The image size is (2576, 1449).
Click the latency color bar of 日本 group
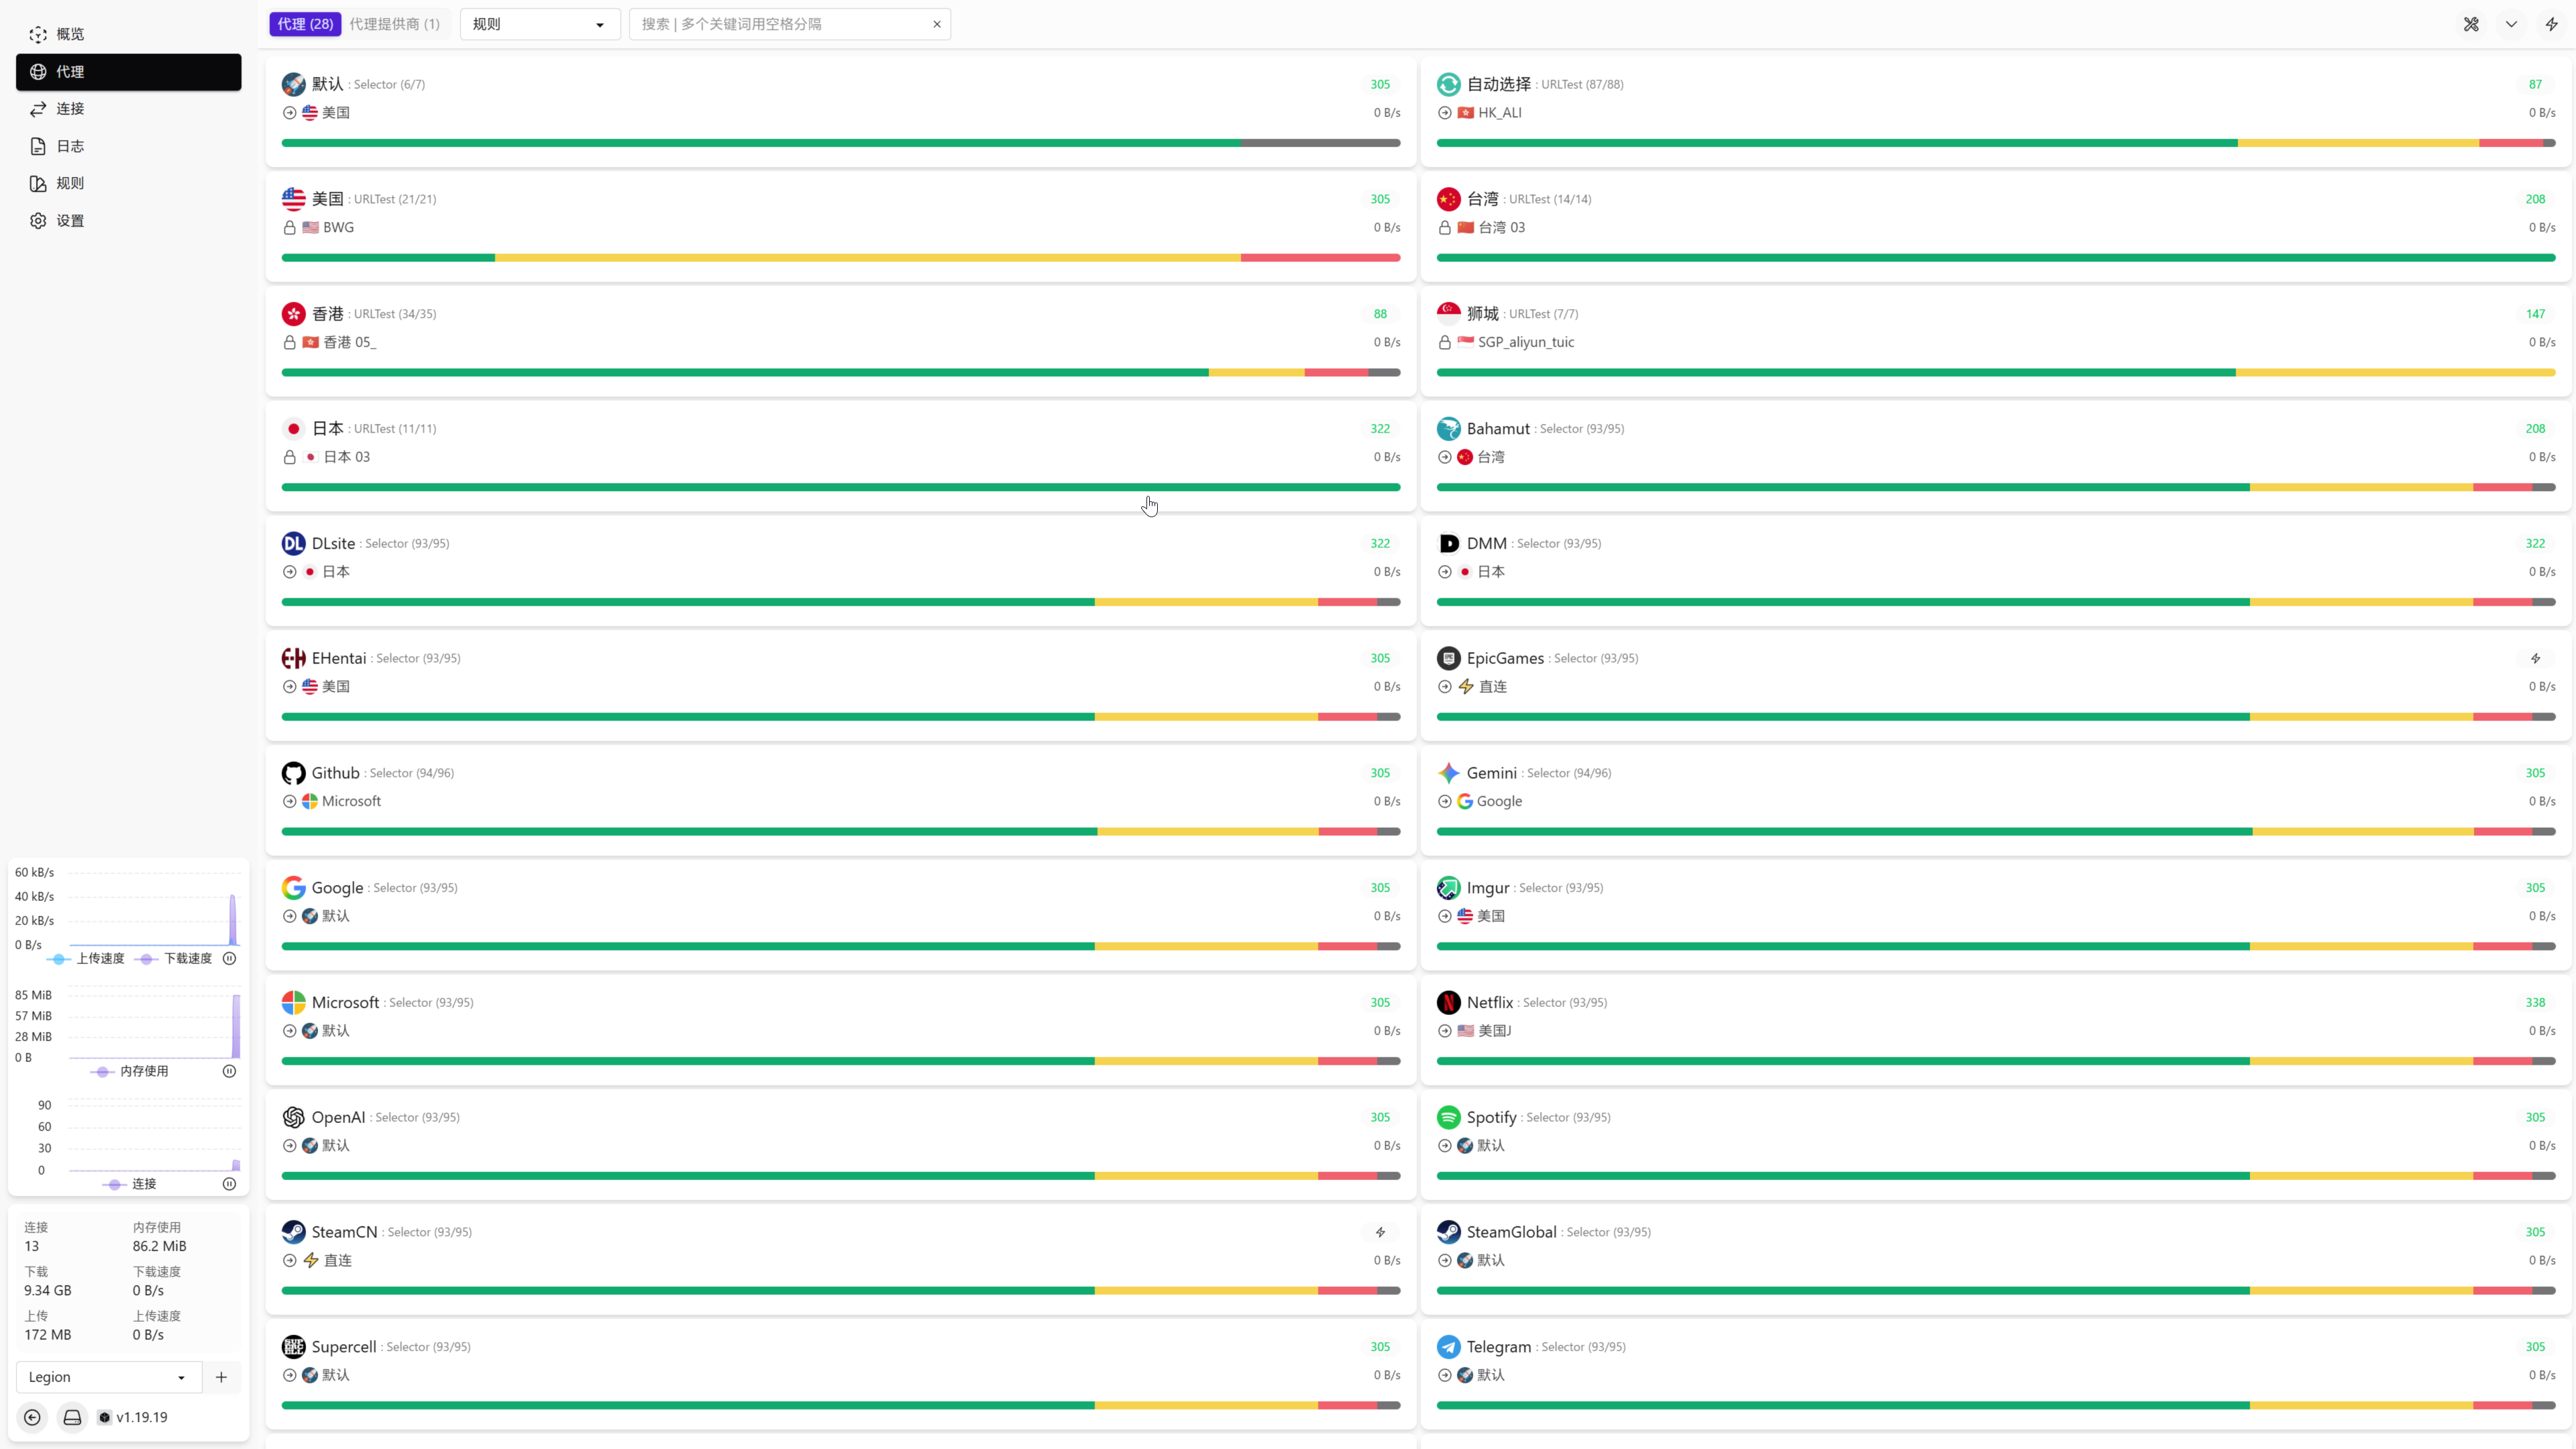coord(840,487)
